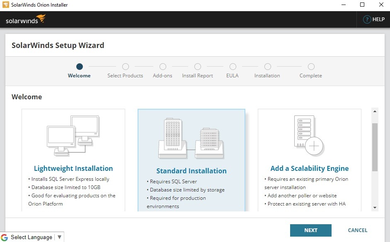
Task: Click the Install Report step circle
Action: click(198, 67)
